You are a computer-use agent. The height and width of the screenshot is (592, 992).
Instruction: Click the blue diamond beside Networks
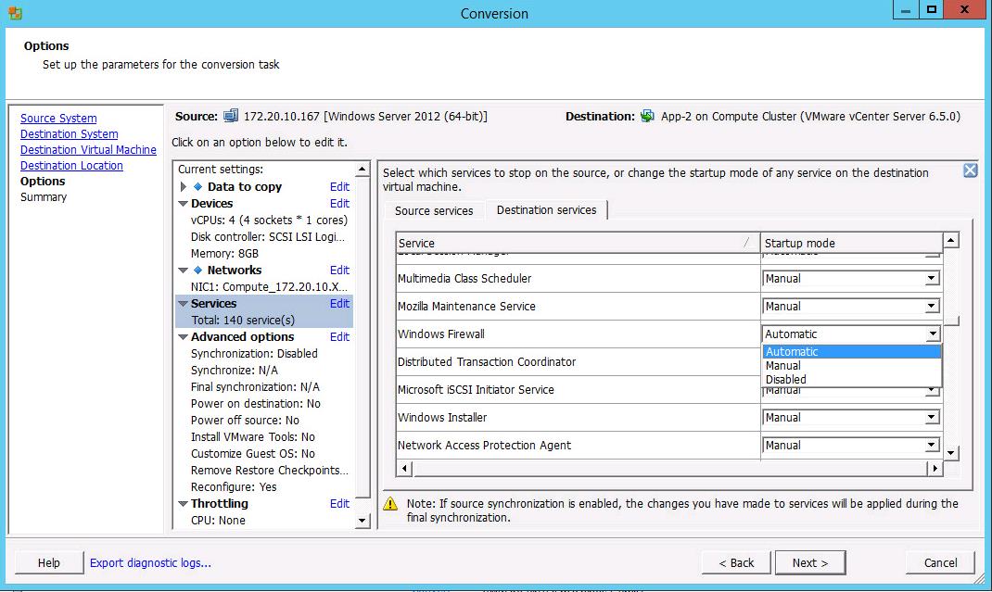click(x=198, y=271)
